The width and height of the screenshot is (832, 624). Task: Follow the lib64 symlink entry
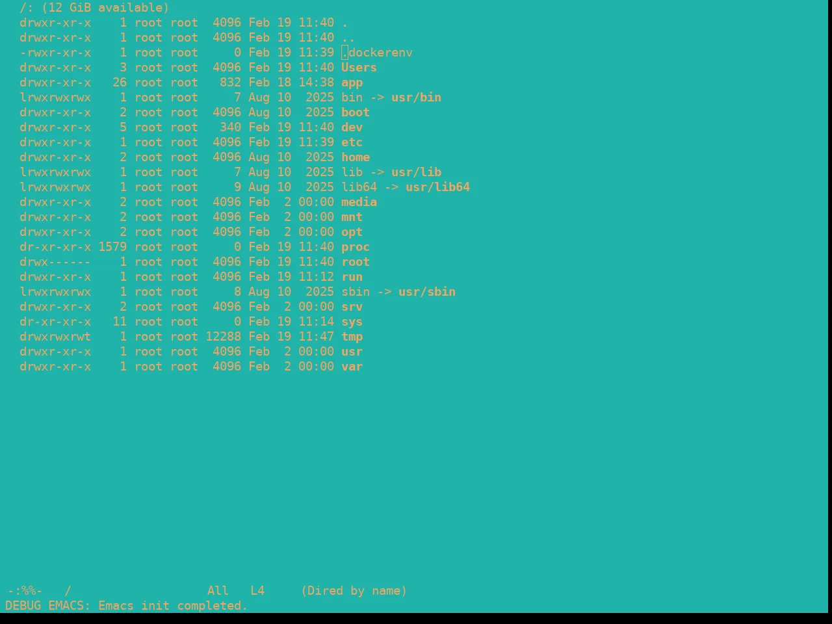point(359,187)
